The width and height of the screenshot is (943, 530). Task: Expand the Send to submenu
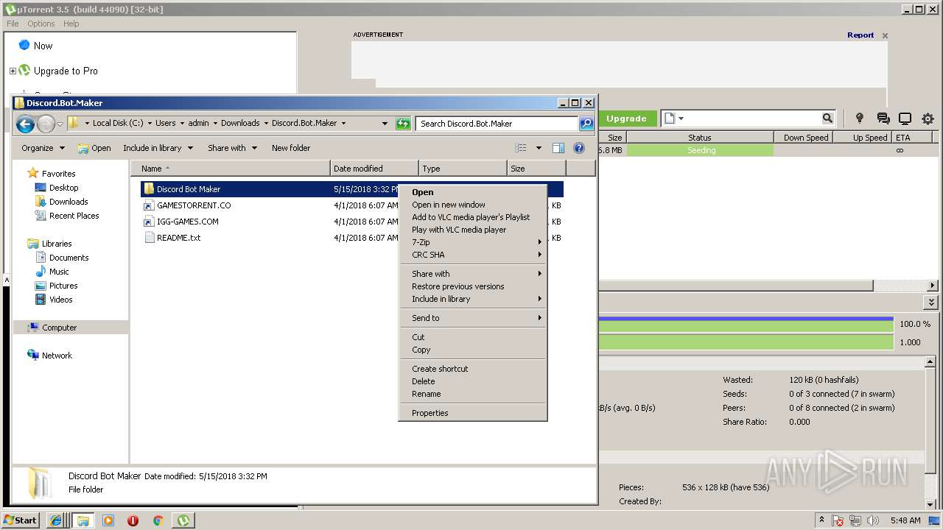coord(472,318)
